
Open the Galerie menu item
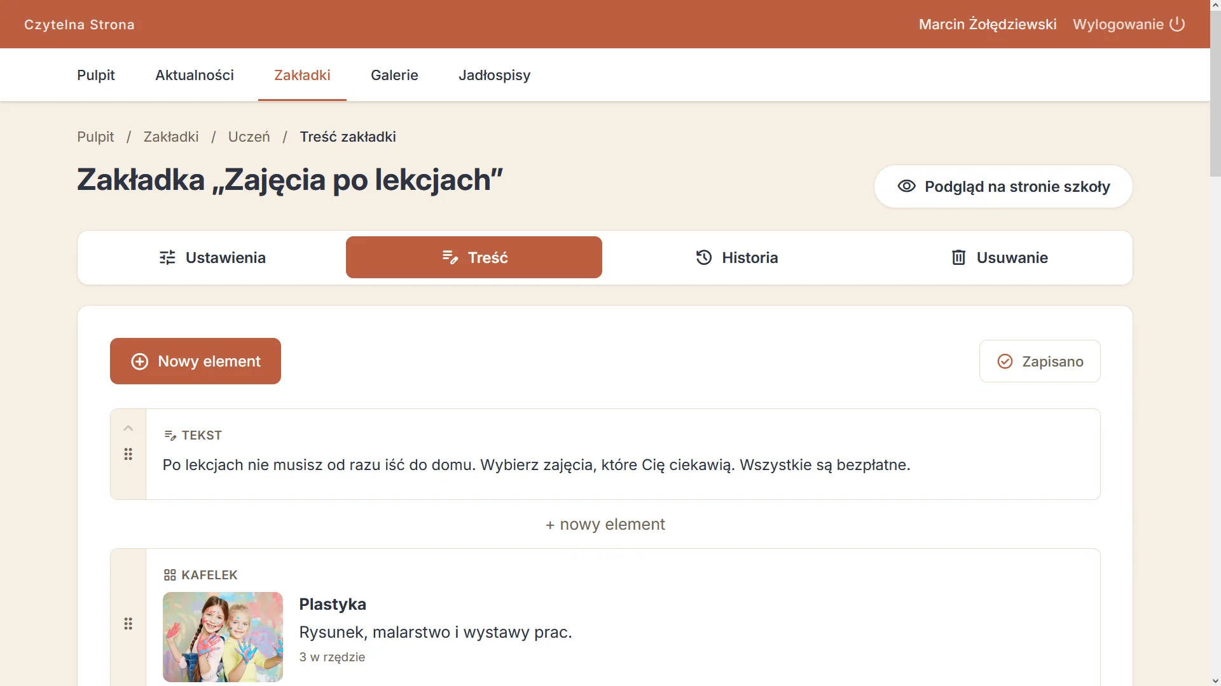394,75
